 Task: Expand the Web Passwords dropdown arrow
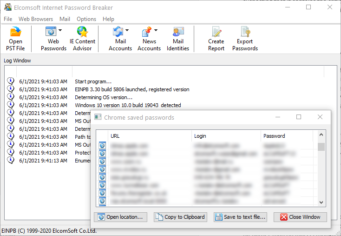(60, 30)
